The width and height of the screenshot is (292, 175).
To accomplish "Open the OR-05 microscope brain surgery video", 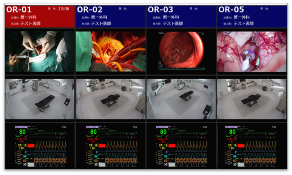I will [x=252, y=51].
